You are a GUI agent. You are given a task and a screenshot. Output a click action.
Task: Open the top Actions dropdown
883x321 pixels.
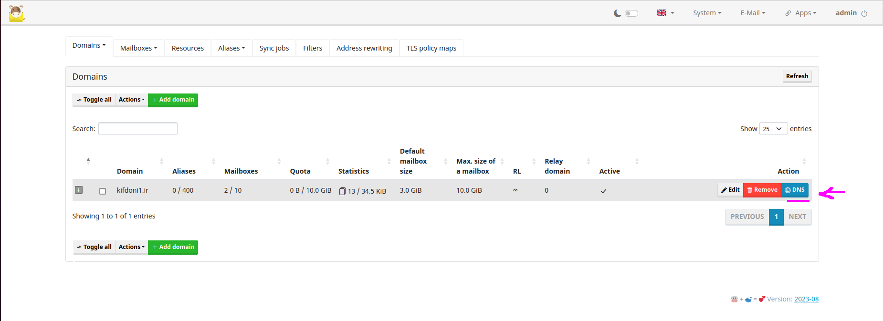point(131,100)
